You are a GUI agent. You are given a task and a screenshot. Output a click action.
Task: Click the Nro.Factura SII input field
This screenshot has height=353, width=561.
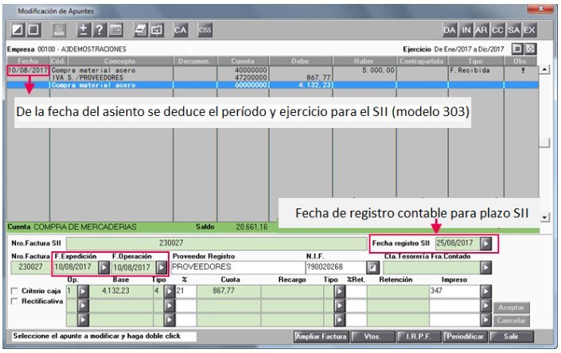tap(216, 242)
